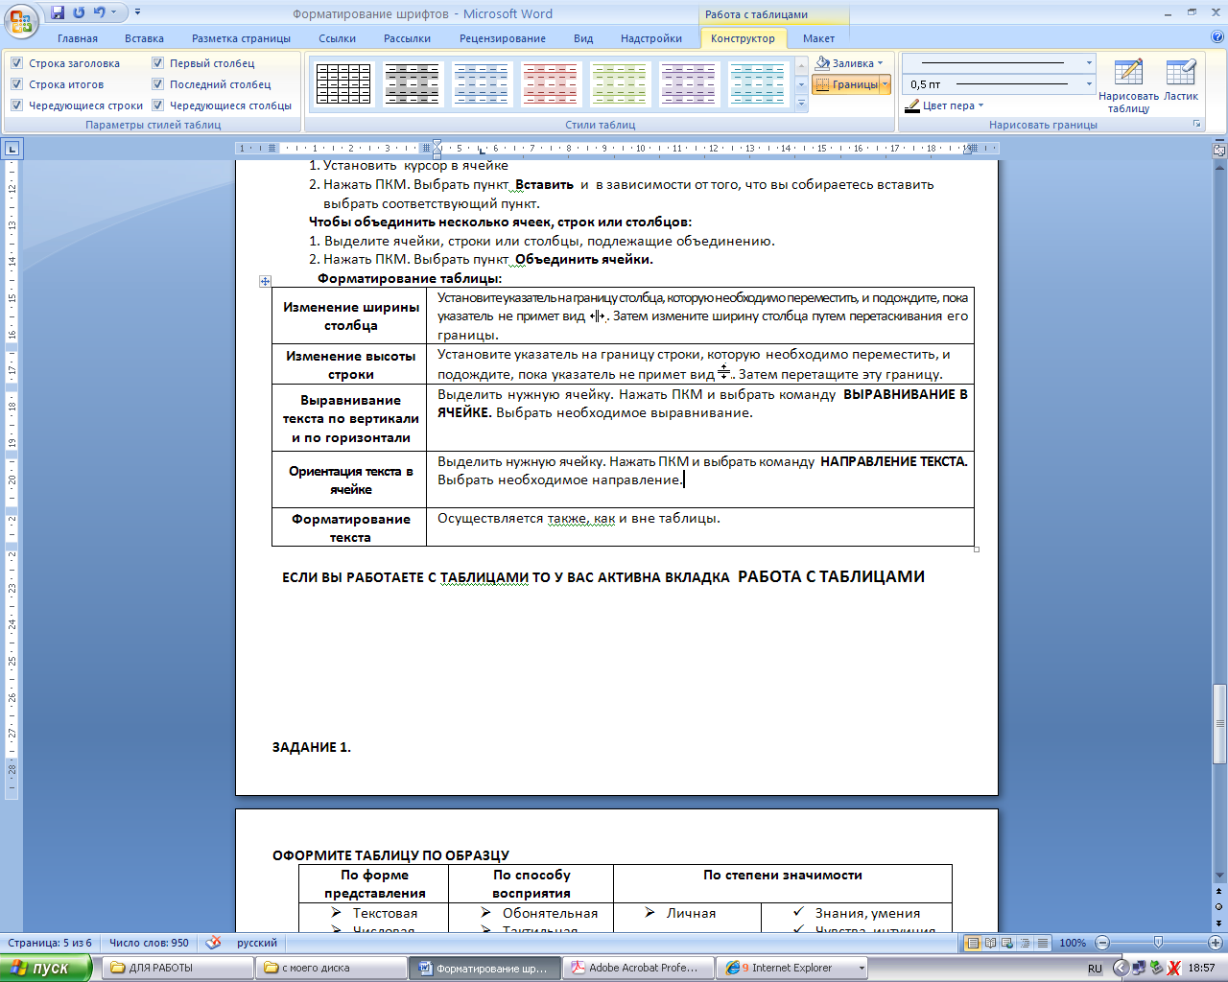1228x982 pixels.
Task: Open Цвет пера dropdown arrow
Action: pos(980,105)
